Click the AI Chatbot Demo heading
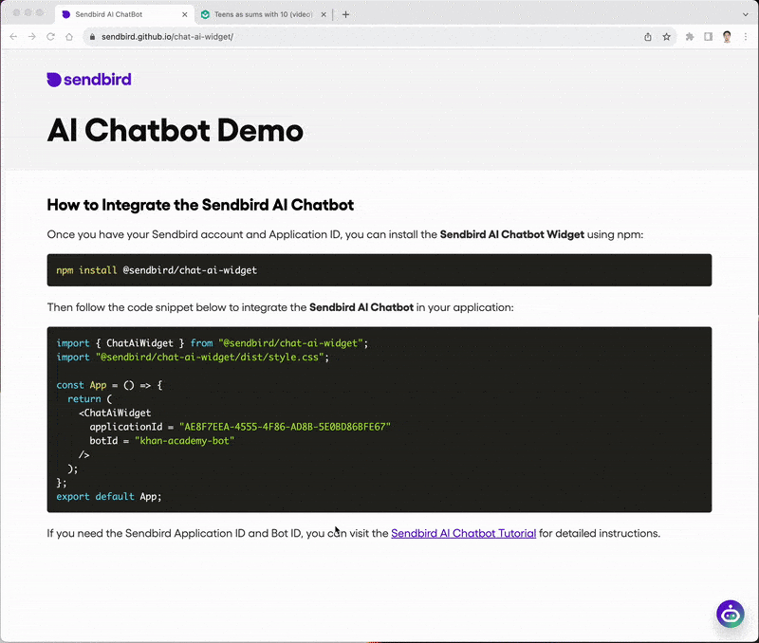Screen dimensions: 759x643 [x=176, y=131]
